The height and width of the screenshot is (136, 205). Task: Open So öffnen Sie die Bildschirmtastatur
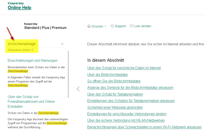point(114,81)
